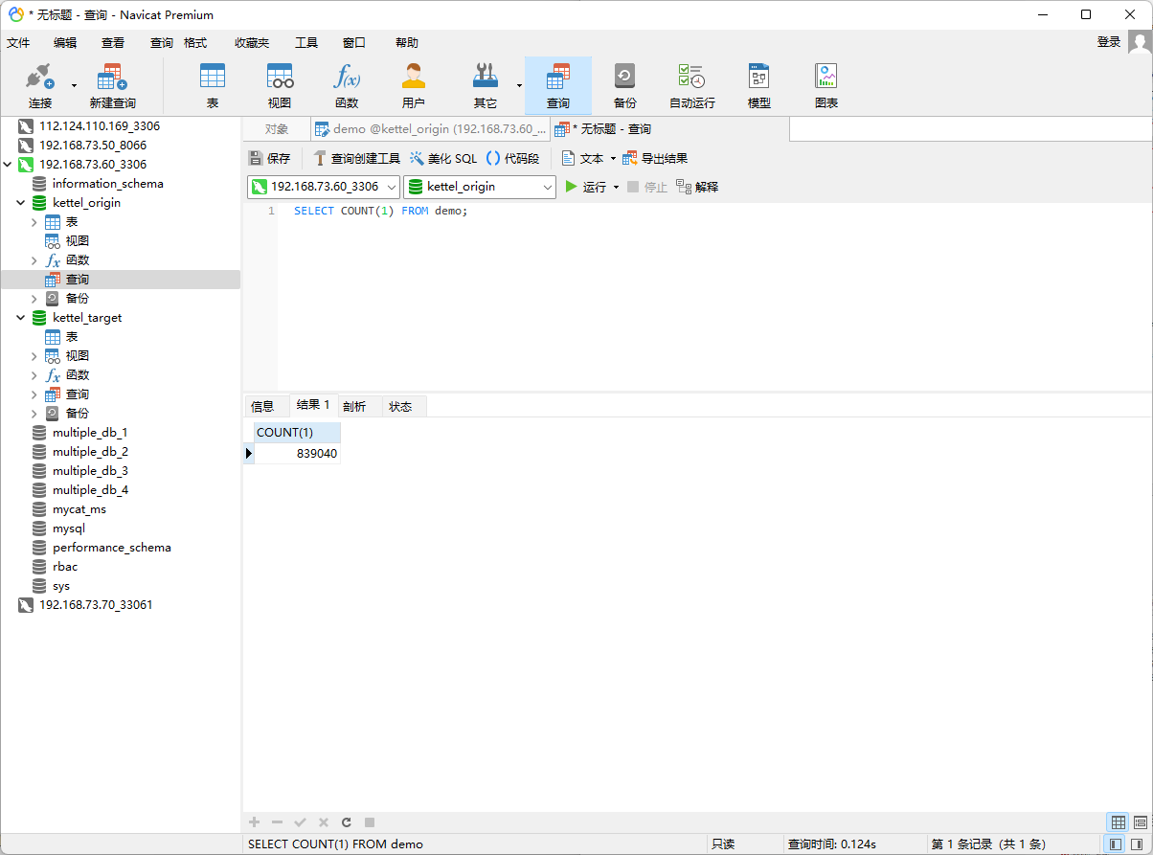This screenshot has height=855, width=1153.
Task: Run the query with 运行 button
Action: 586,187
